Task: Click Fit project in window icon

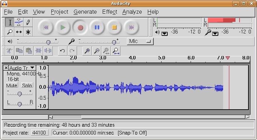Action: tap(116, 51)
